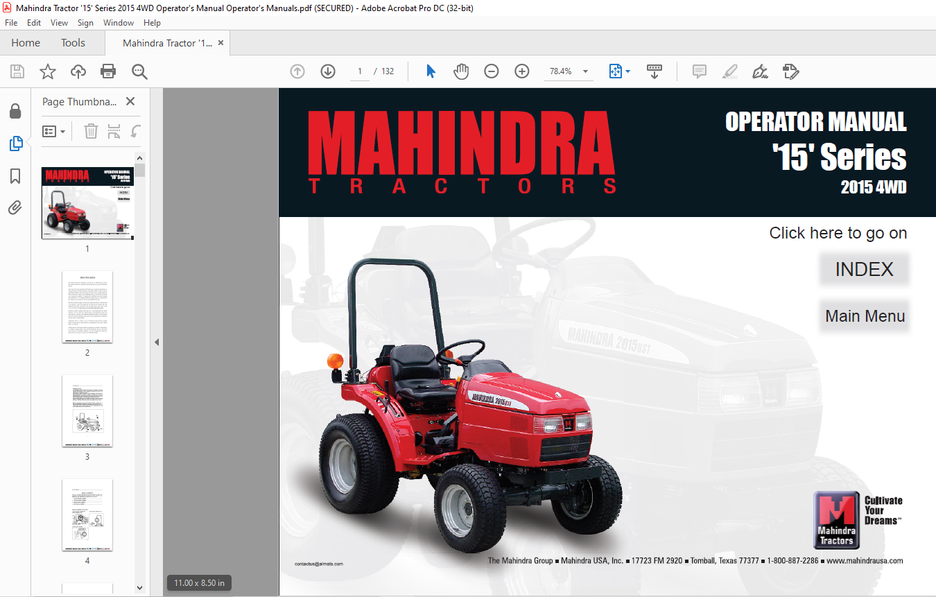The image size is (936, 597).
Task: Open the sign document pen icon
Action: (x=760, y=71)
